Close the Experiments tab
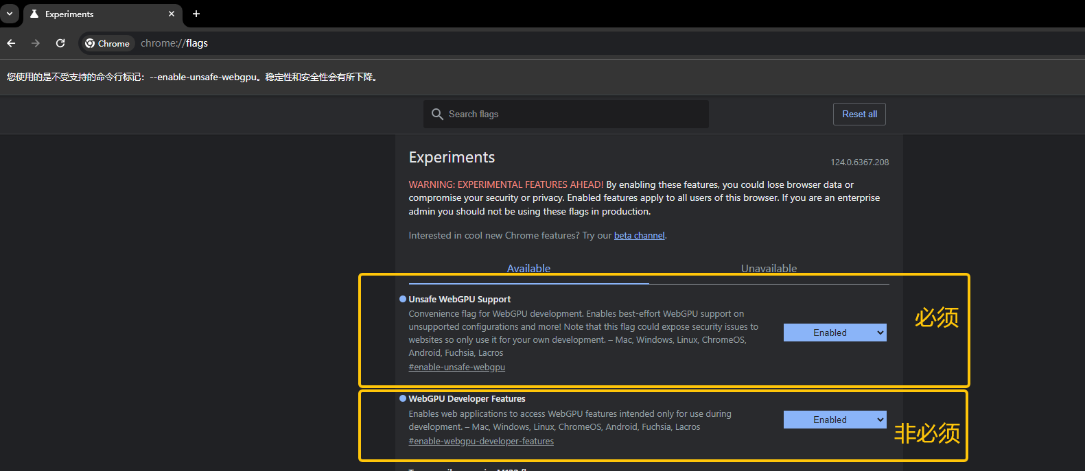 (172, 14)
